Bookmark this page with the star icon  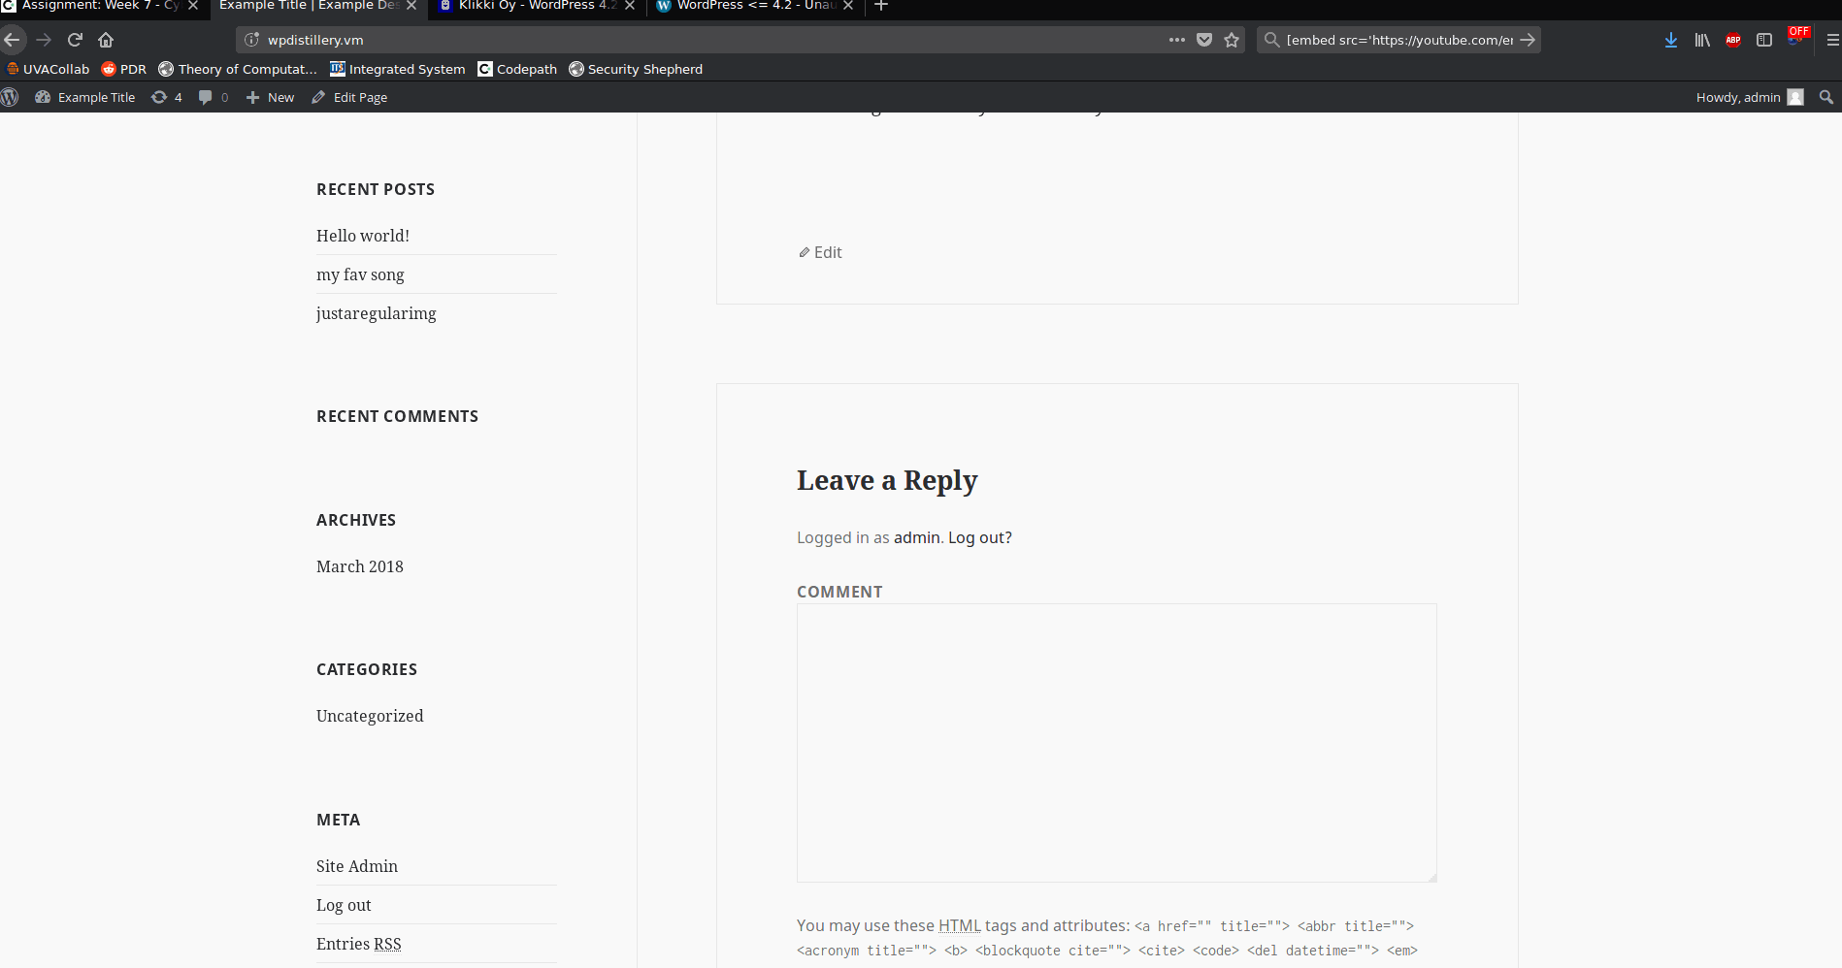point(1232,40)
